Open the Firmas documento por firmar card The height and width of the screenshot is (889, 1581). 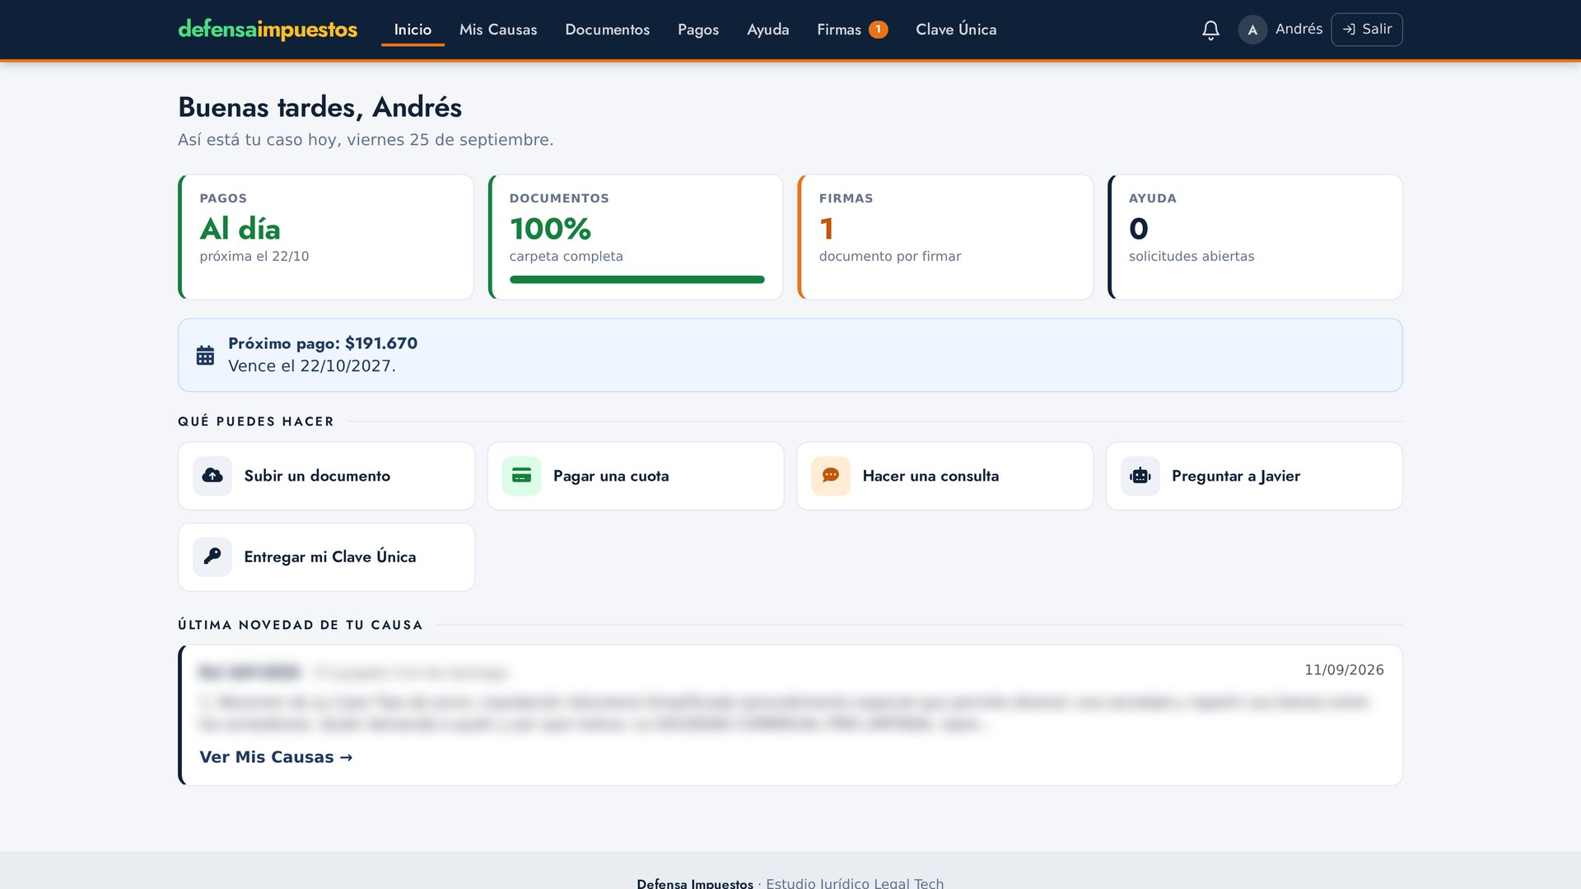945,237
